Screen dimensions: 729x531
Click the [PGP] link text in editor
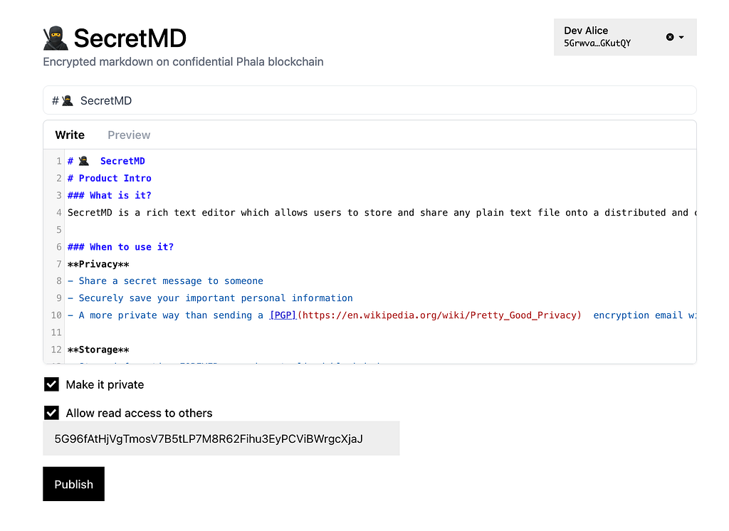coord(283,315)
